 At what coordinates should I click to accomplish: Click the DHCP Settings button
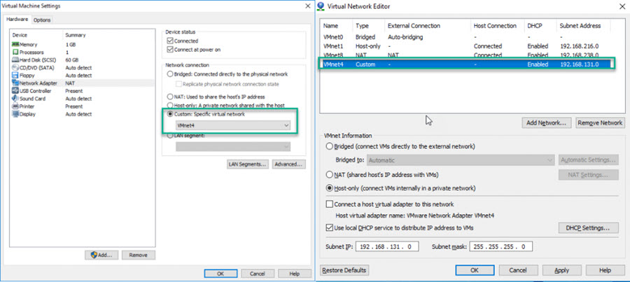click(x=588, y=228)
